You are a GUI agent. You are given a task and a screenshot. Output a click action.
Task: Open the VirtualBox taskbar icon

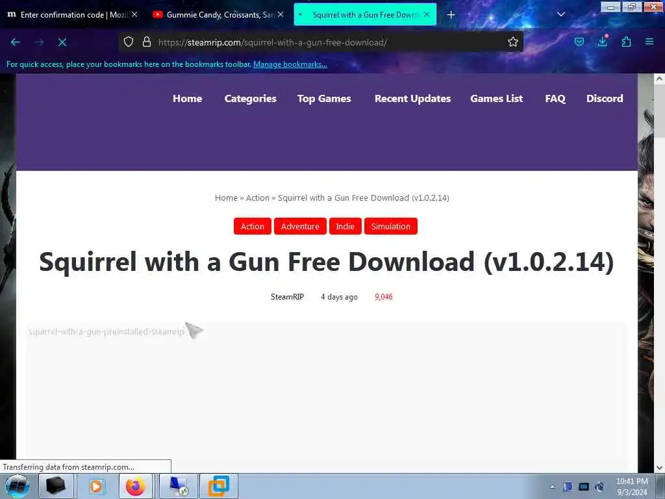click(x=219, y=486)
